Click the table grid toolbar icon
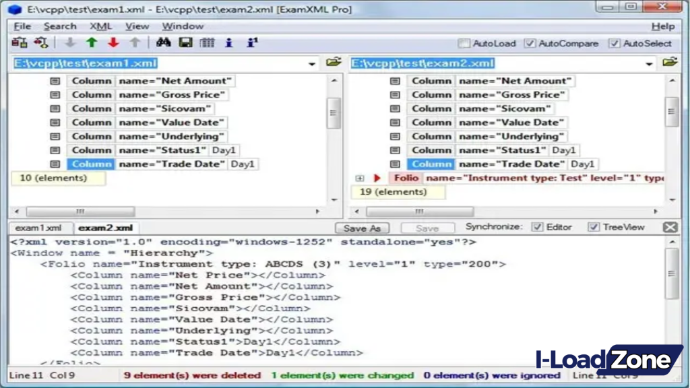Screen dimensions: 690x388 tap(206, 43)
